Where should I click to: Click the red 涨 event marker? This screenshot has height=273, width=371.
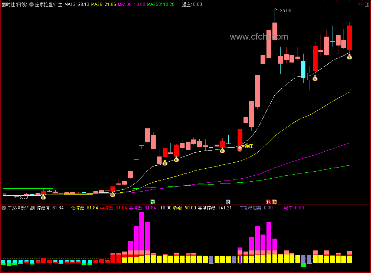tap(268, 202)
